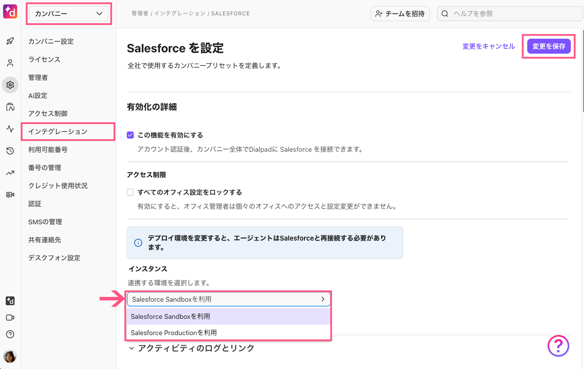Image resolution: width=584 pixels, height=369 pixels.
Task: Open 管理者 in side menu
Action: (x=38, y=77)
